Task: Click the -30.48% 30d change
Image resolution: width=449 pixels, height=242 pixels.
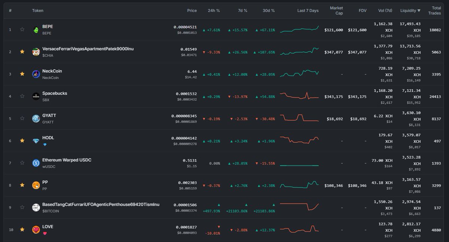Action: pyautogui.click(x=265, y=119)
